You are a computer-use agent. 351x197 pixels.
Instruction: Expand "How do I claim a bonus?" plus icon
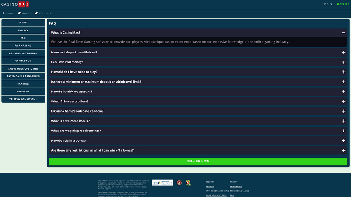[344, 141]
